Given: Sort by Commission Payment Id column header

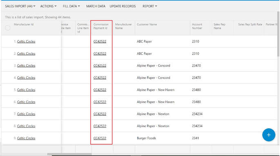Looking at the screenshot, I should (101, 26).
